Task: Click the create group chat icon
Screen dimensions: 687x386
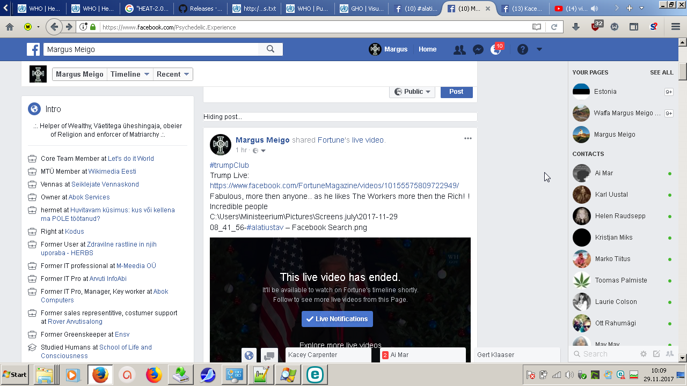Action: tap(669, 354)
